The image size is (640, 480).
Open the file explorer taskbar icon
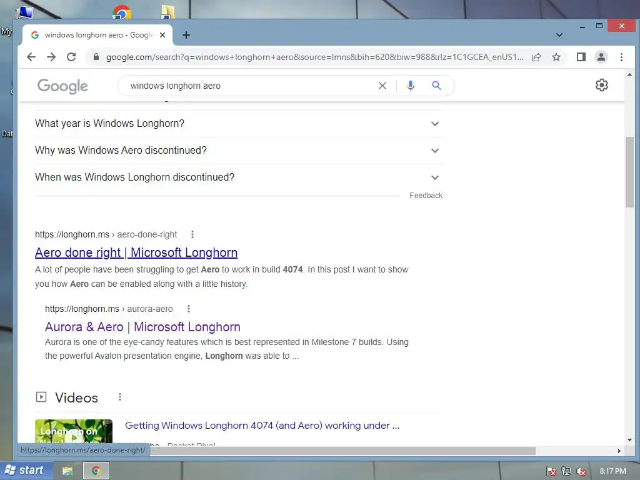tap(67, 471)
